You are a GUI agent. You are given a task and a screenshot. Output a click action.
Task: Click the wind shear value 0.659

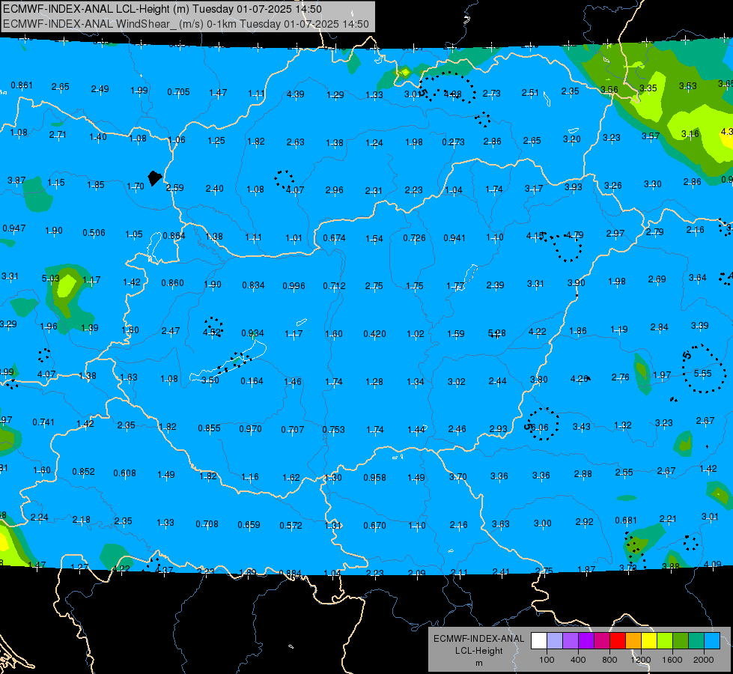249,525
